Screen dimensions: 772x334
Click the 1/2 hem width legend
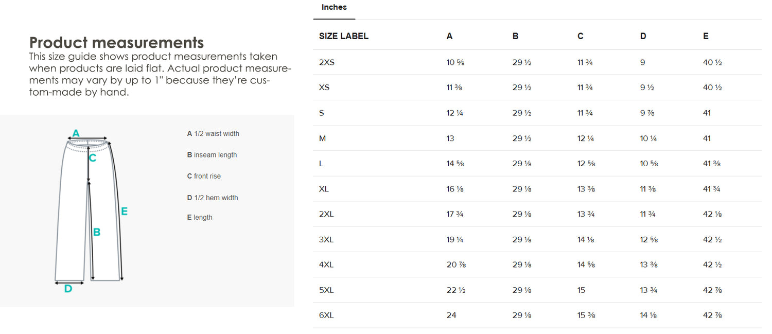pyautogui.click(x=213, y=198)
